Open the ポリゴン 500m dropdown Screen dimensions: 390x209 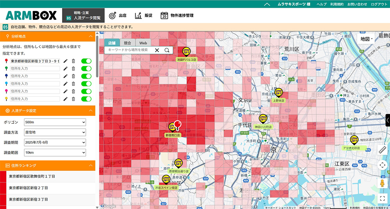pos(55,122)
